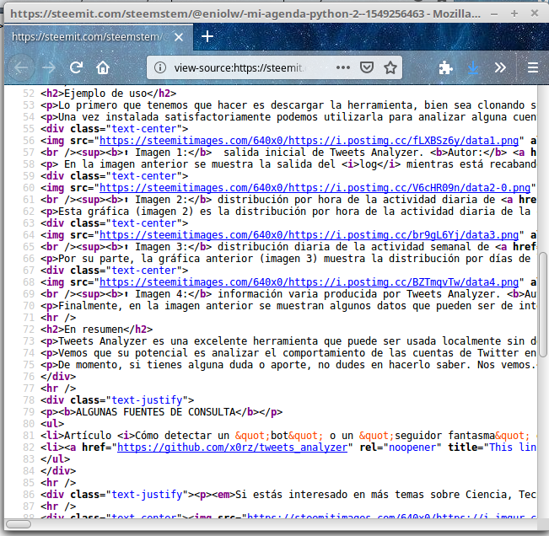549x536 pixels.
Task: Open the extensions puzzle-piece icon
Action: point(446,67)
